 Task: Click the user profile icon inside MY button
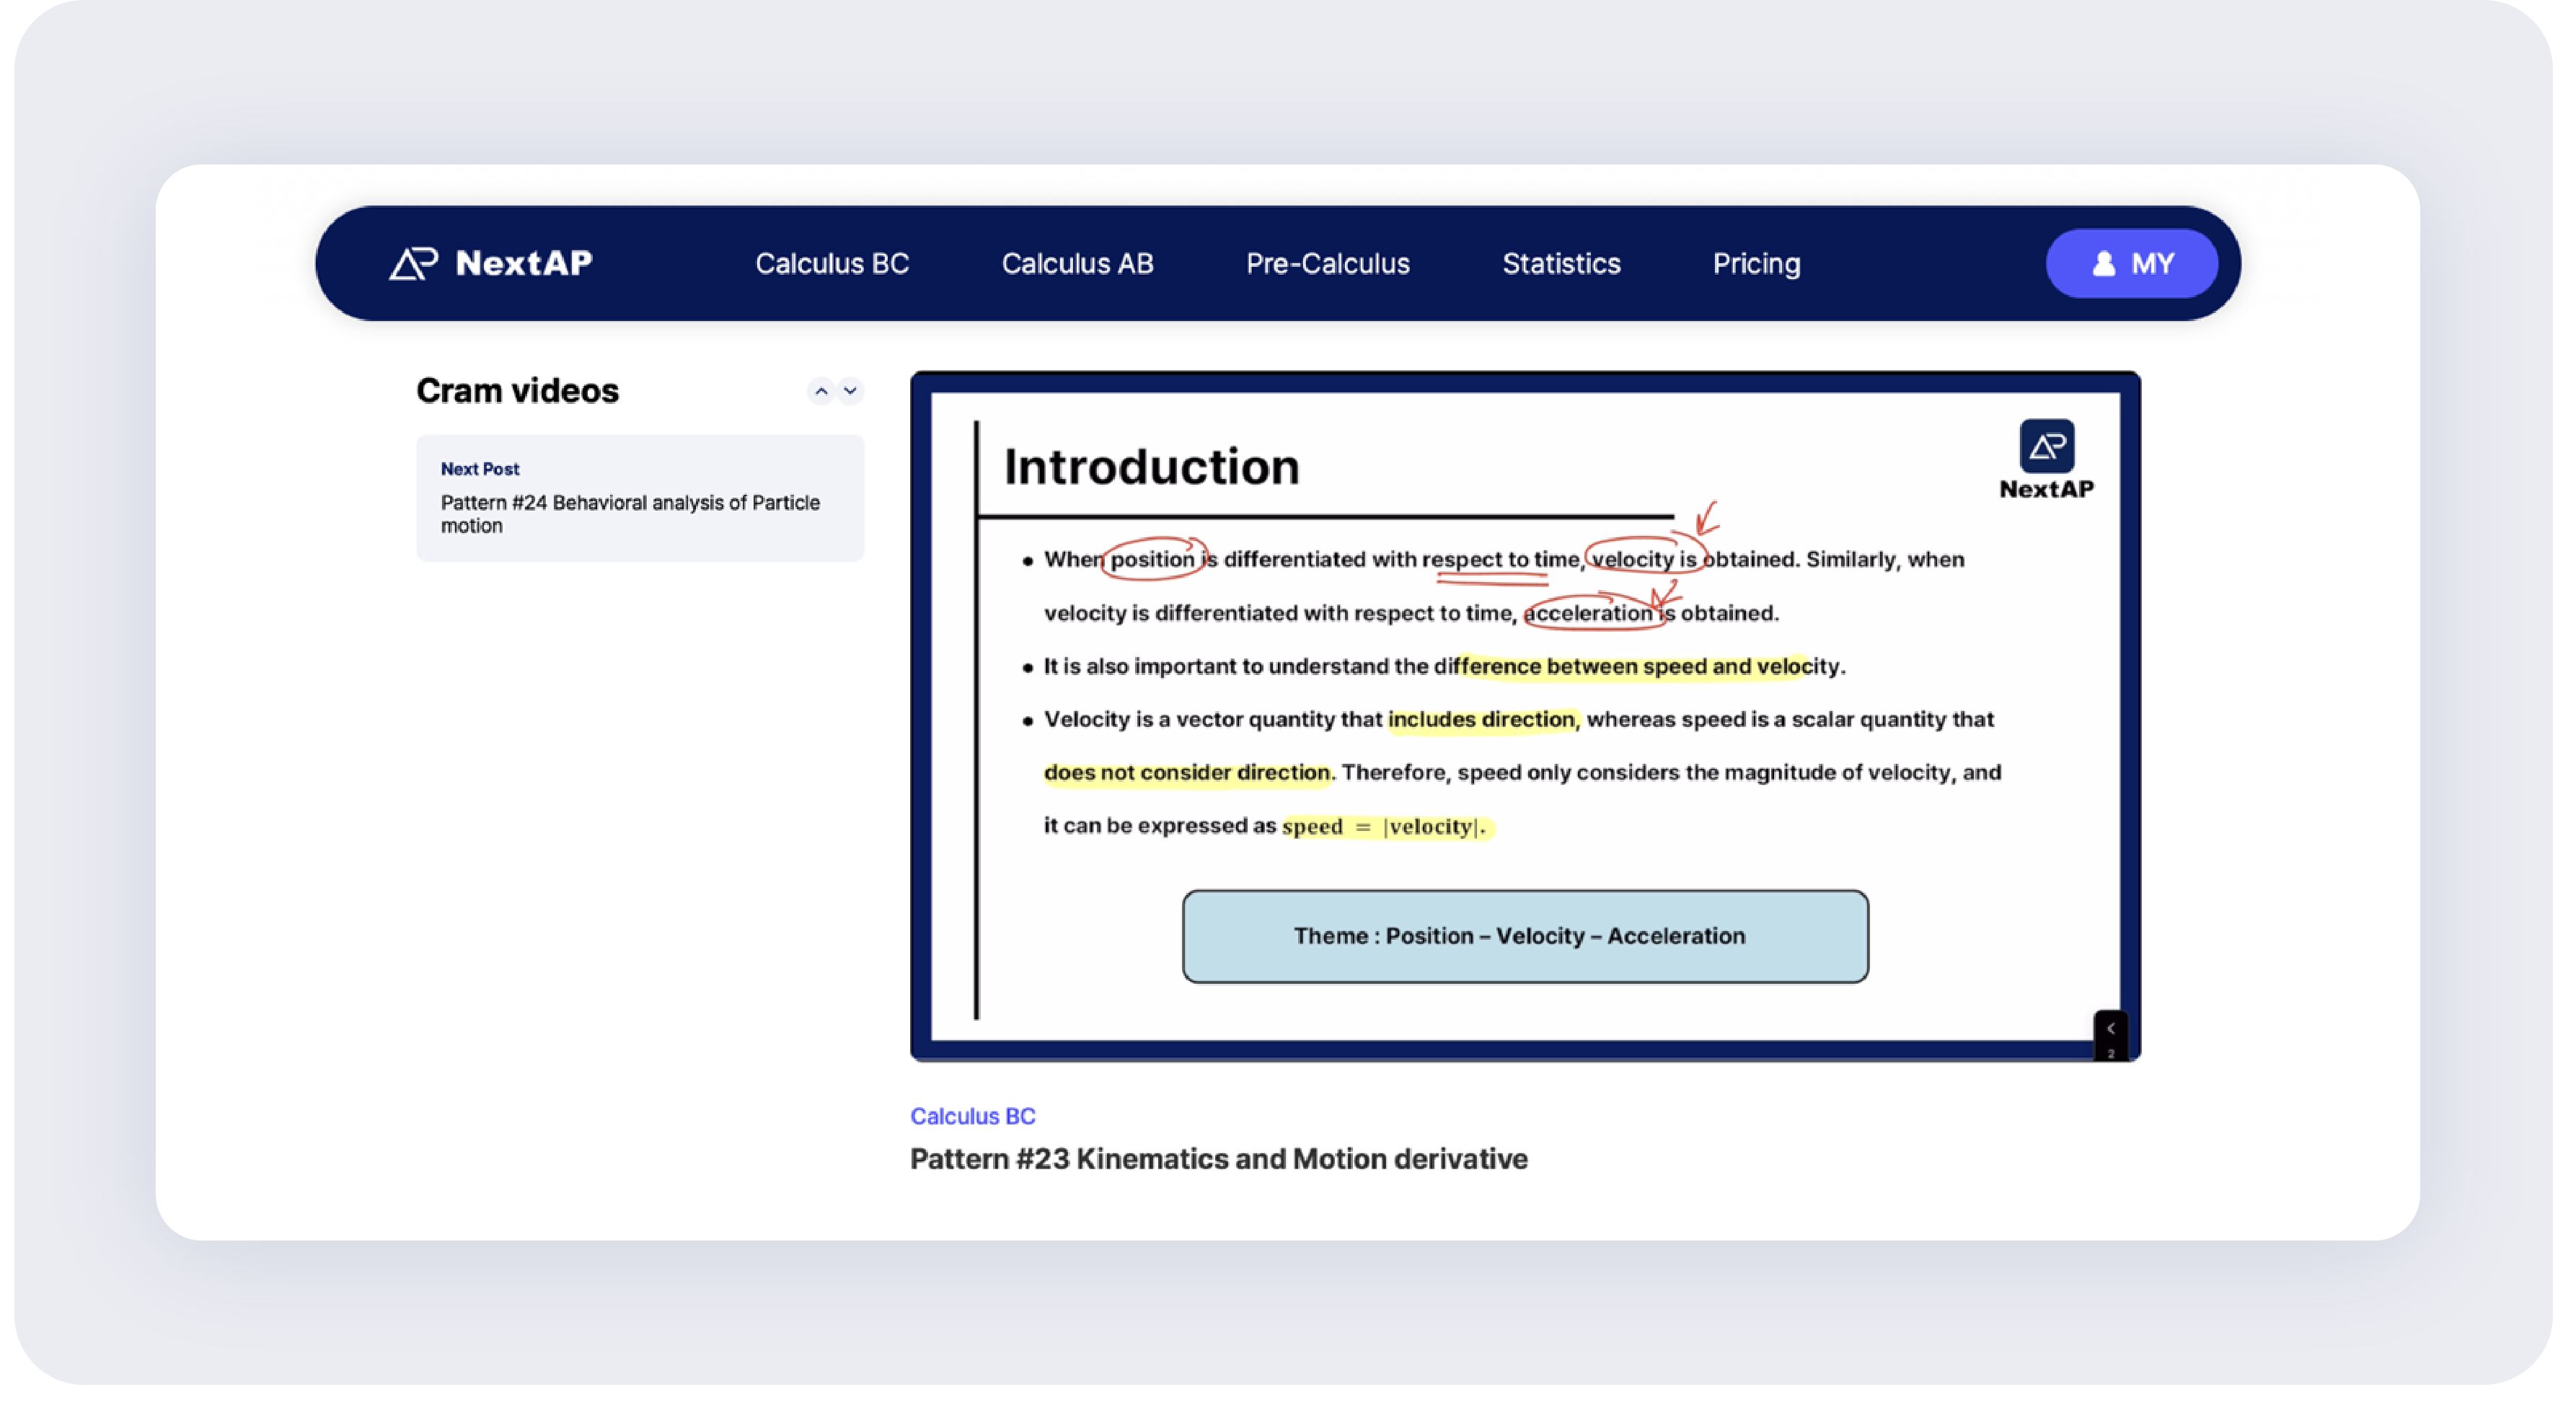pyautogui.click(x=2103, y=264)
